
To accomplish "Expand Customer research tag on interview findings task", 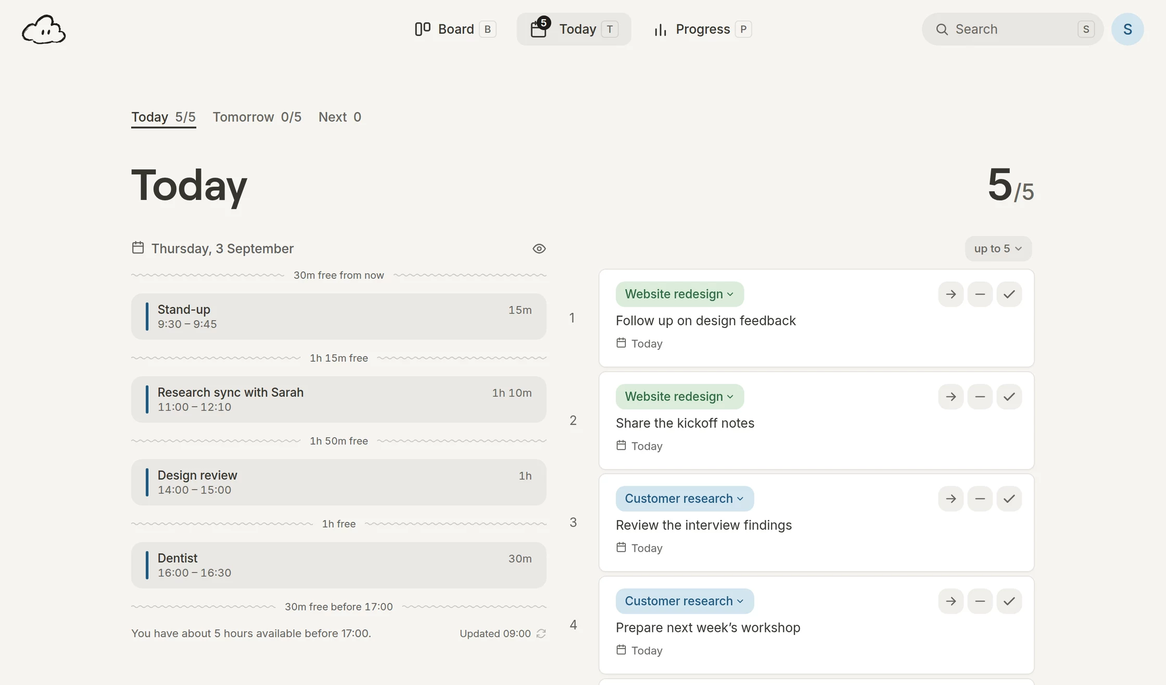I will pos(685,499).
